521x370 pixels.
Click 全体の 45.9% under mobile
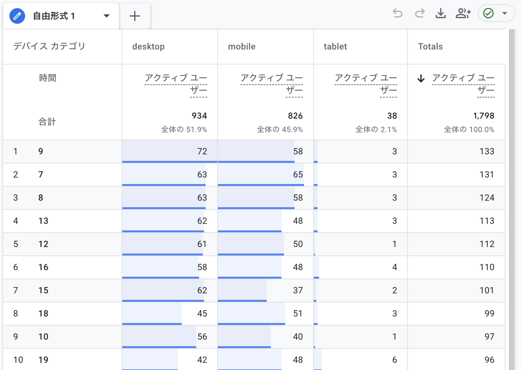pos(280,129)
